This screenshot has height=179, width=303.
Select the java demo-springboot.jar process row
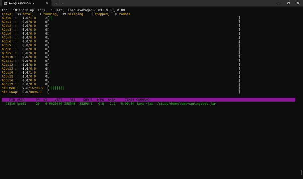pos(110,104)
